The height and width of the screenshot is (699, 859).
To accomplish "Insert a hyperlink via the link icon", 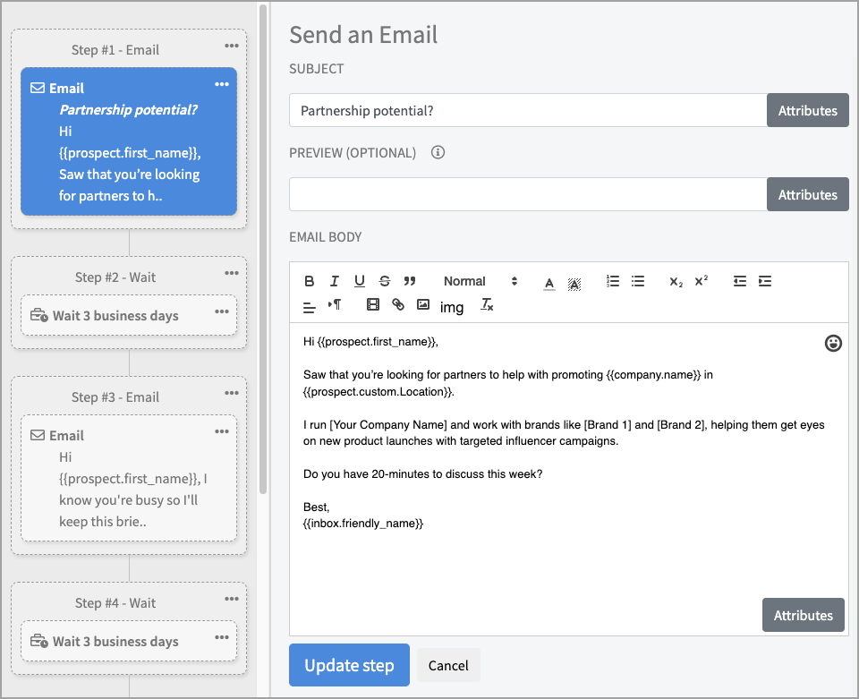I will tap(398, 305).
